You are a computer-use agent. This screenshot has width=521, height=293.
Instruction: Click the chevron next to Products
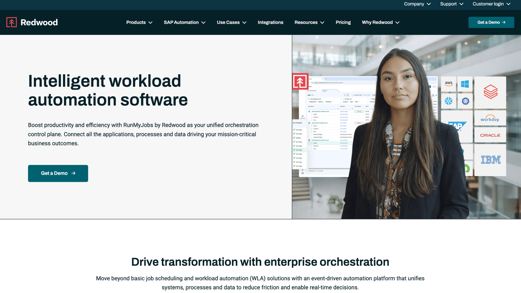150,23
